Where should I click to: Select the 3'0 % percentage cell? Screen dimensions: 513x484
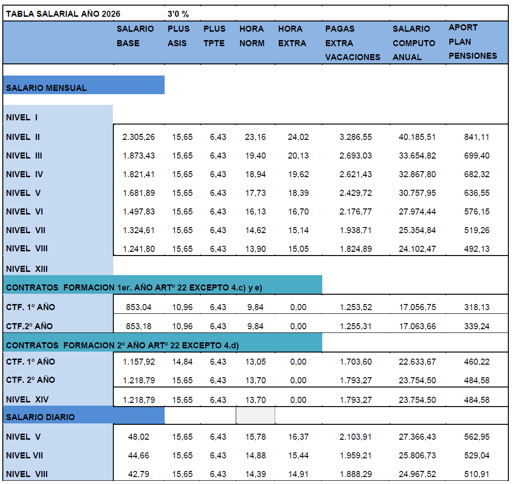(178, 14)
